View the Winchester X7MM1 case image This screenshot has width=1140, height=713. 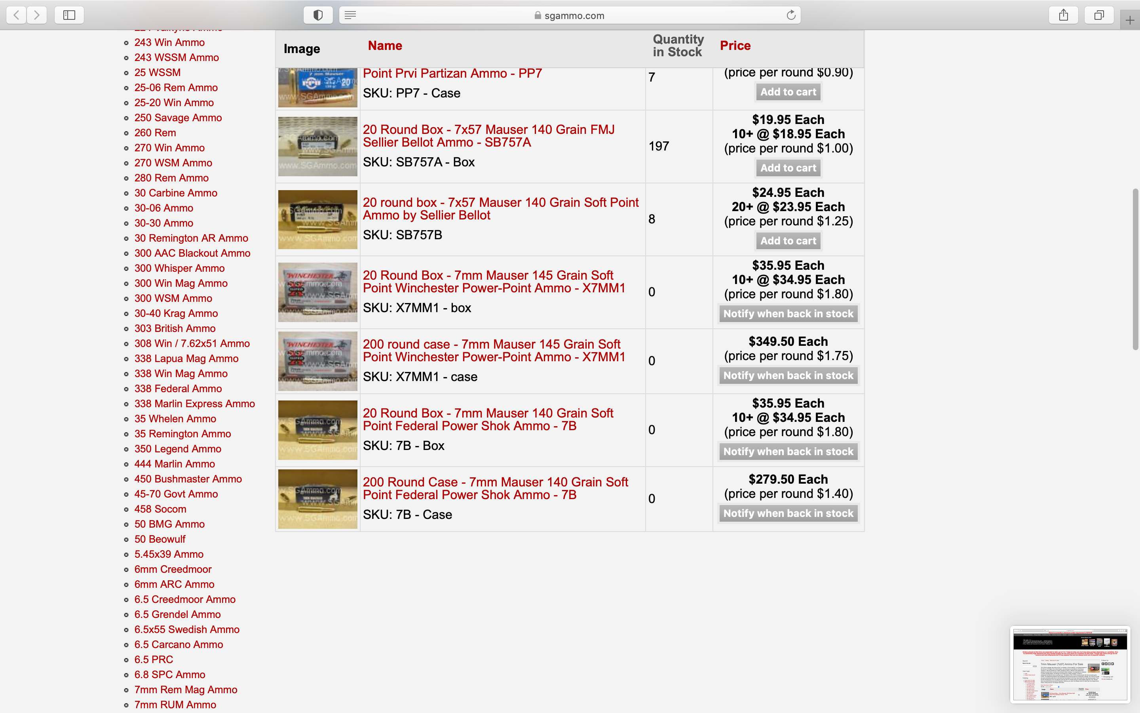(318, 361)
